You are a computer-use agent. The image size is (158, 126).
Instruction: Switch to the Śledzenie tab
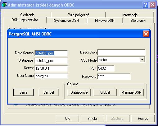(x=27, y=15)
